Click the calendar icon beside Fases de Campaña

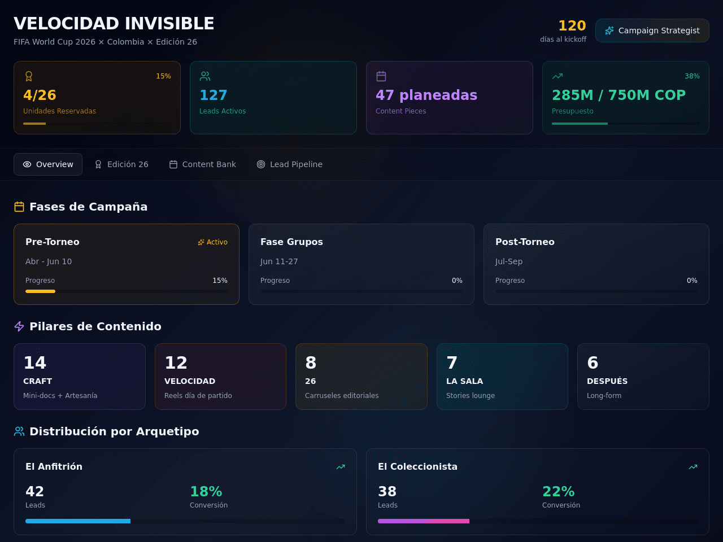click(19, 207)
